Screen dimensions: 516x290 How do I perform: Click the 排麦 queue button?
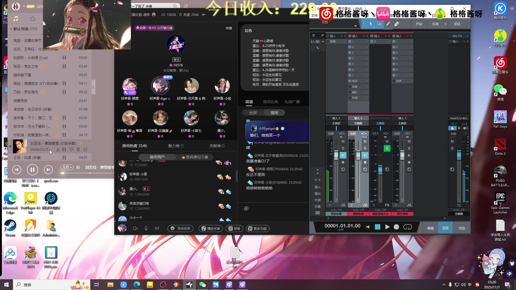229,28
